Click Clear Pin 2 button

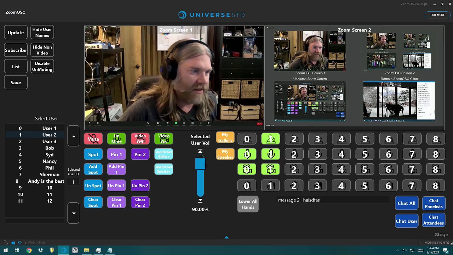(140, 202)
